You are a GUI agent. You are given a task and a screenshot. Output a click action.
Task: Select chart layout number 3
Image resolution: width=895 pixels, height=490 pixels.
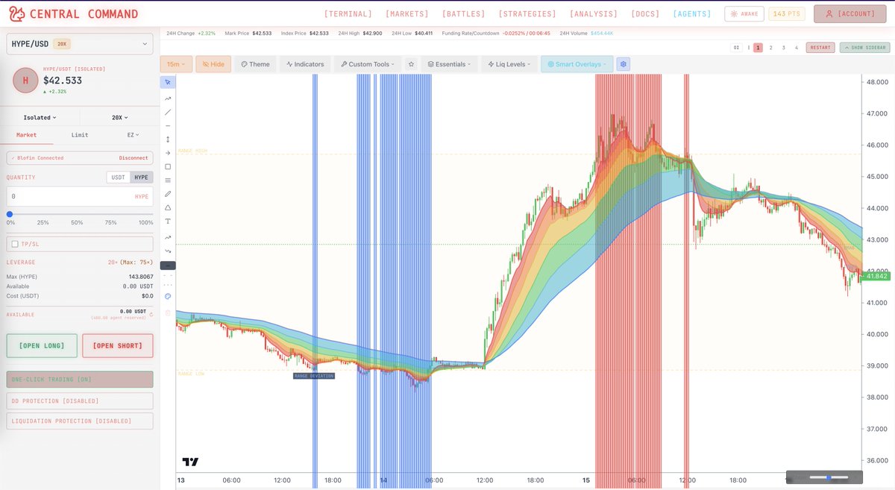pos(783,47)
